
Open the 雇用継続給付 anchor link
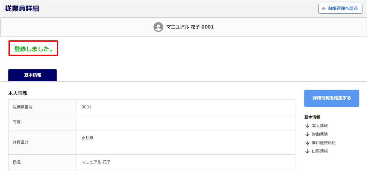point(324,143)
